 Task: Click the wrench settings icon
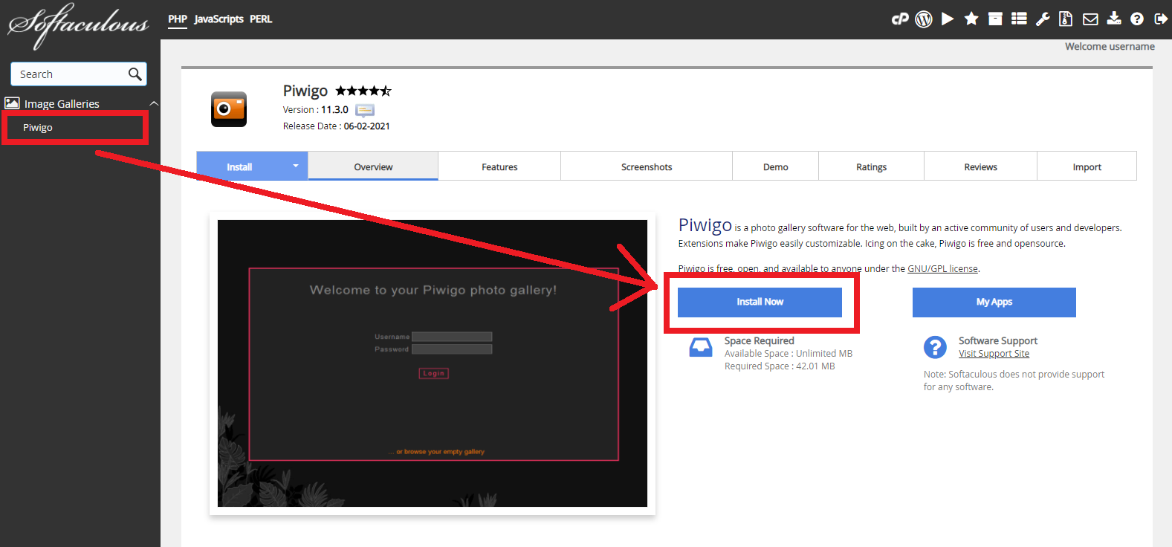[x=1043, y=19]
